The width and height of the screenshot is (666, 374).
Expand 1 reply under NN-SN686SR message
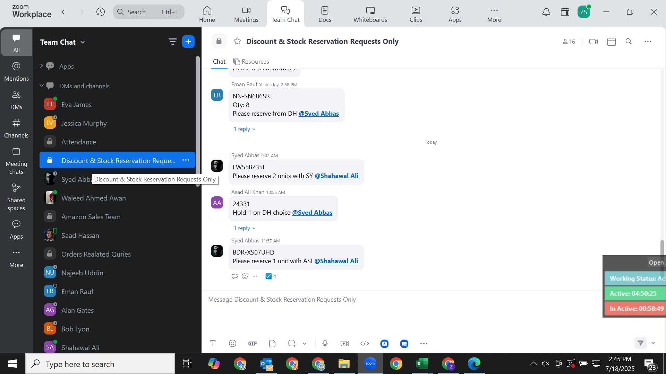click(245, 129)
